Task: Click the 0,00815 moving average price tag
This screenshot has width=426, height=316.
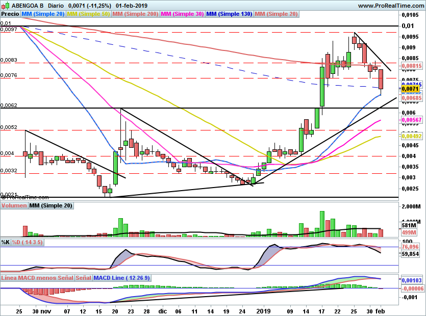Action: click(x=411, y=66)
